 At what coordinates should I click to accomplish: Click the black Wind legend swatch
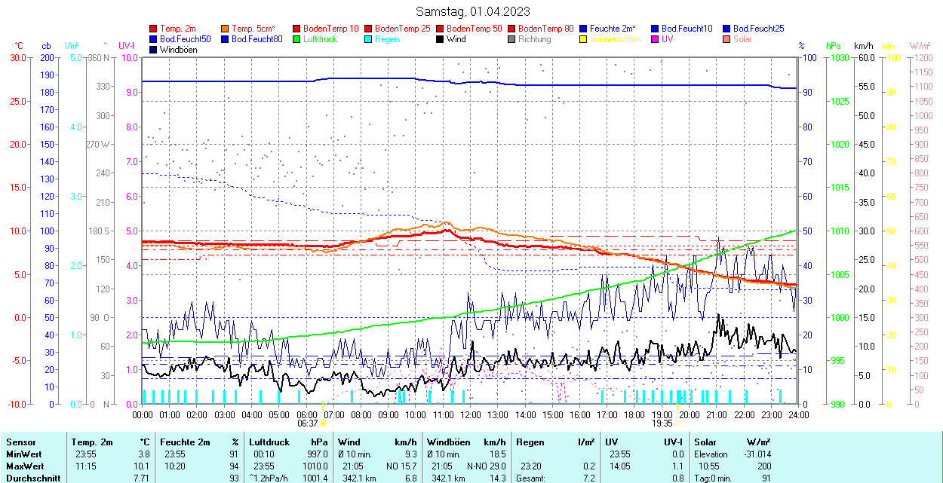tap(441, 39)
